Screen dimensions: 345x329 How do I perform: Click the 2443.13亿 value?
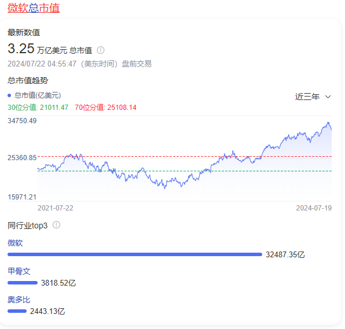point(47,312)
